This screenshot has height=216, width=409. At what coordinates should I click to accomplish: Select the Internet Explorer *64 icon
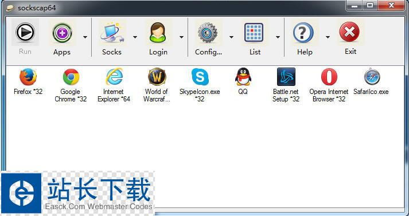click(x=114, y=77)
